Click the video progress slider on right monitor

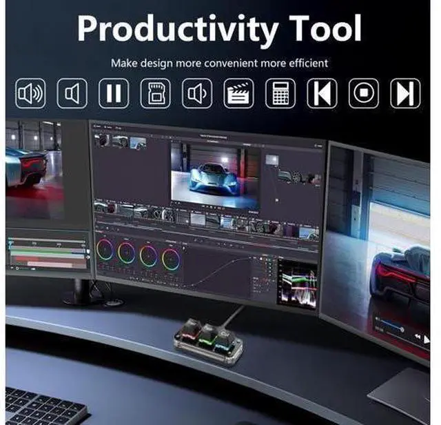point(389,324)
